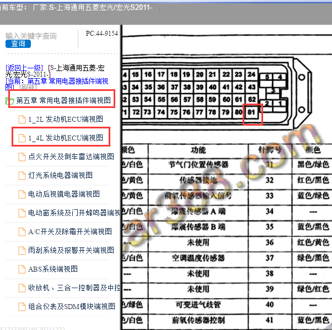This screenshot has height=330, width=332.
Task: Click the document icon beside 收放机、三合一控制器
Action: (x=22, y=288)
